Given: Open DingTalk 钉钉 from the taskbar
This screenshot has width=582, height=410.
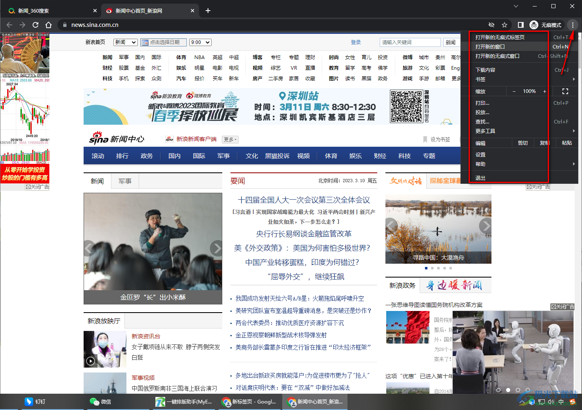Looking at the screenshot, I should [35, 401].
